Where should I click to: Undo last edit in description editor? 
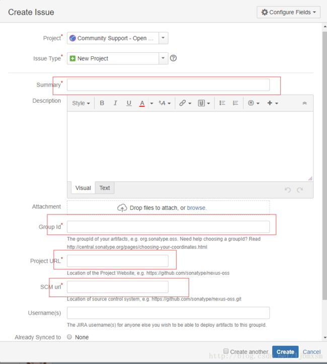click(288, 190)
